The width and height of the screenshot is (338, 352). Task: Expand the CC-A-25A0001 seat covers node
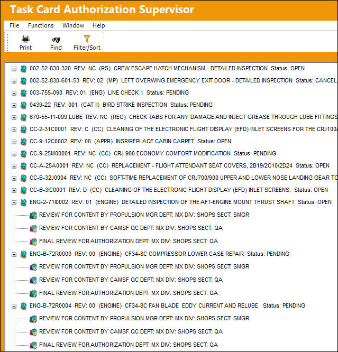(x=14, y=166)
